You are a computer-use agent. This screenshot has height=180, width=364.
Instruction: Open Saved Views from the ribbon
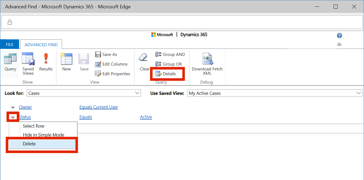pos(28,64)
